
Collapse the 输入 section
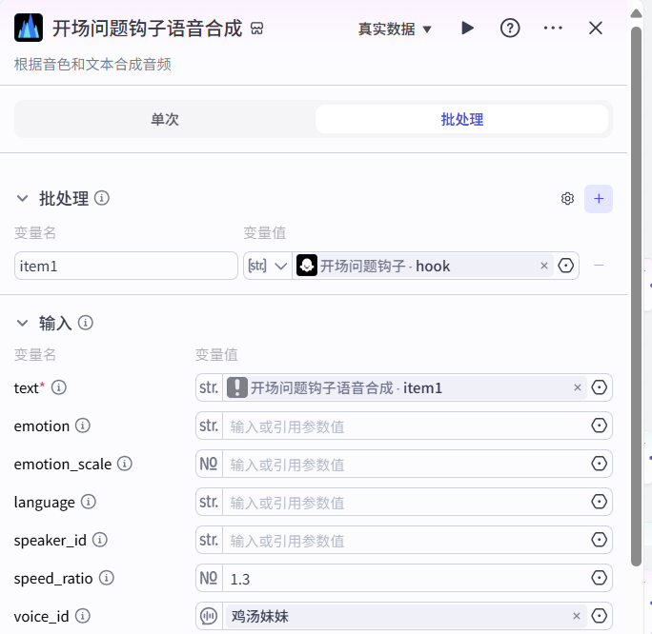click(x=22, y=323)
